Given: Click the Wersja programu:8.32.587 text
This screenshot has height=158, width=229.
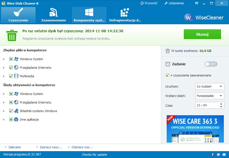Looking at the screenshot, I should click(22, 154).
